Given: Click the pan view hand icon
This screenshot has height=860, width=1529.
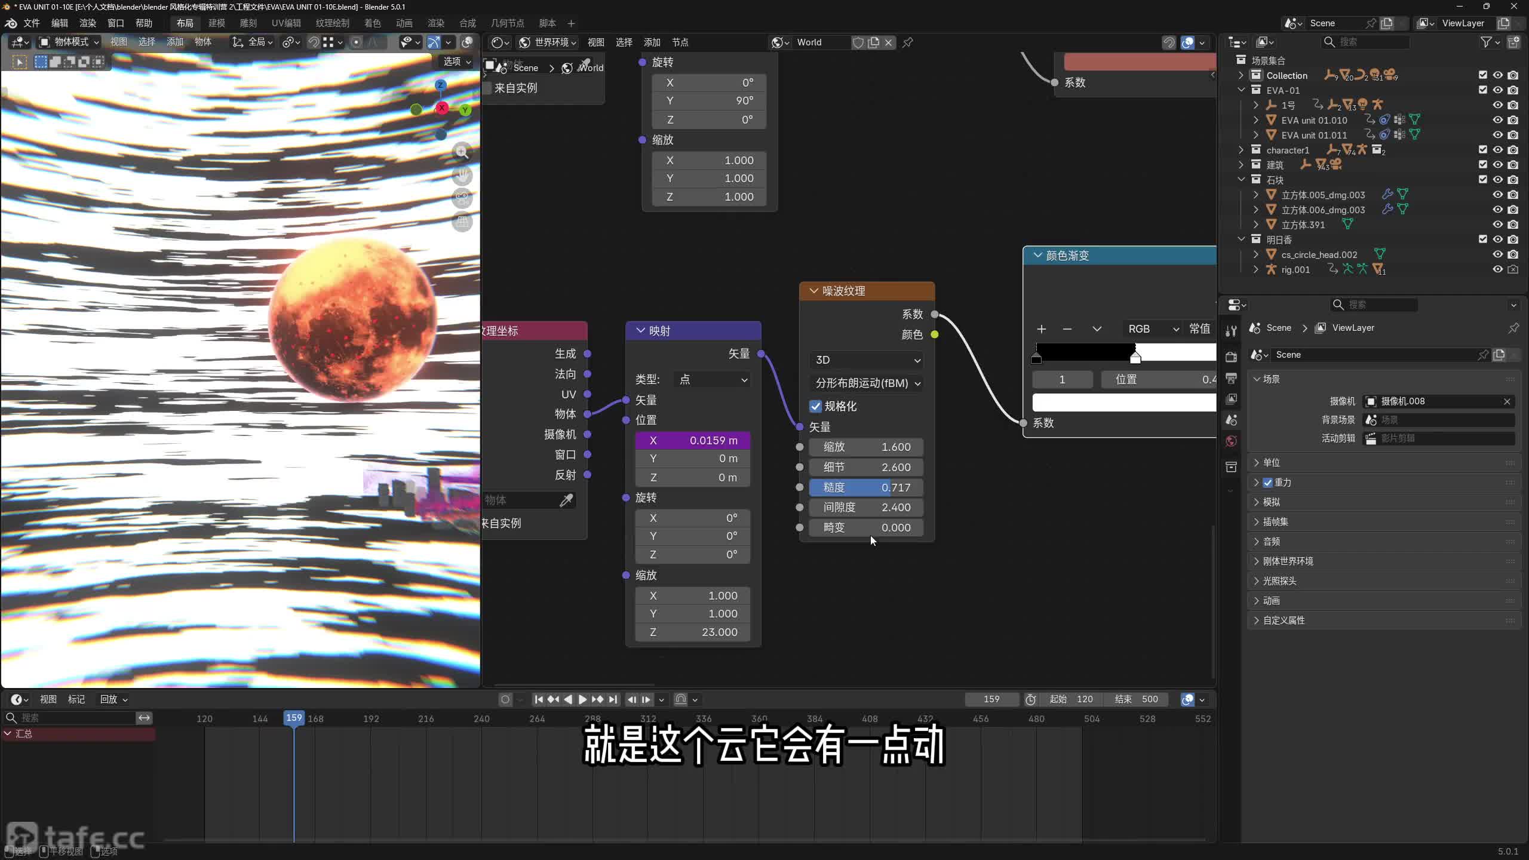Looking at the screenshot, I should coord(462,176).
